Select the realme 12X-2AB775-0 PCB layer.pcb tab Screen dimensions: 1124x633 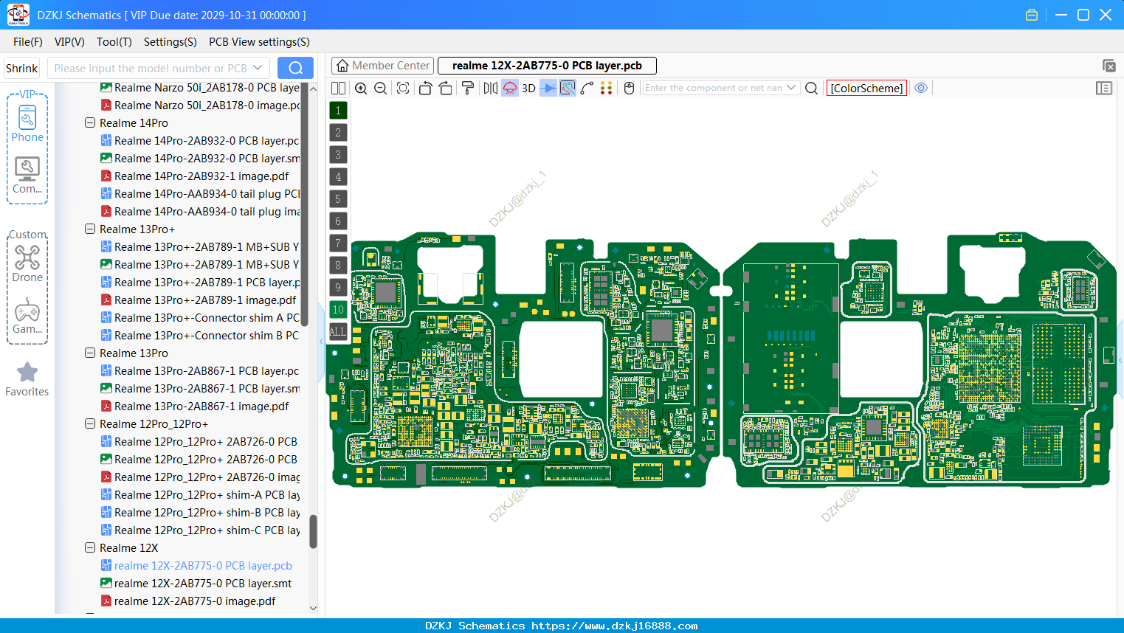[x=547, y=66]
